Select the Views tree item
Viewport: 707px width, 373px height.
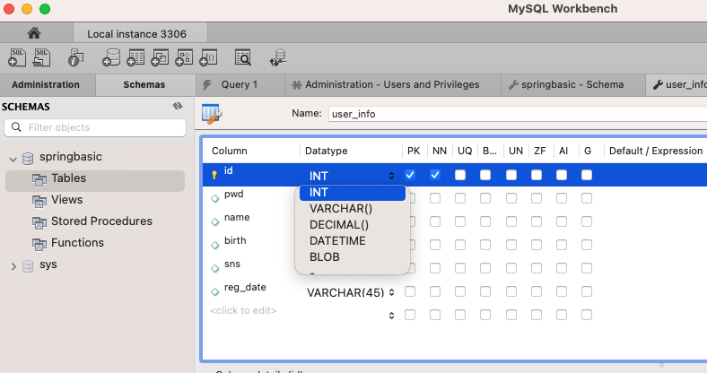click(x=66, y=200)
